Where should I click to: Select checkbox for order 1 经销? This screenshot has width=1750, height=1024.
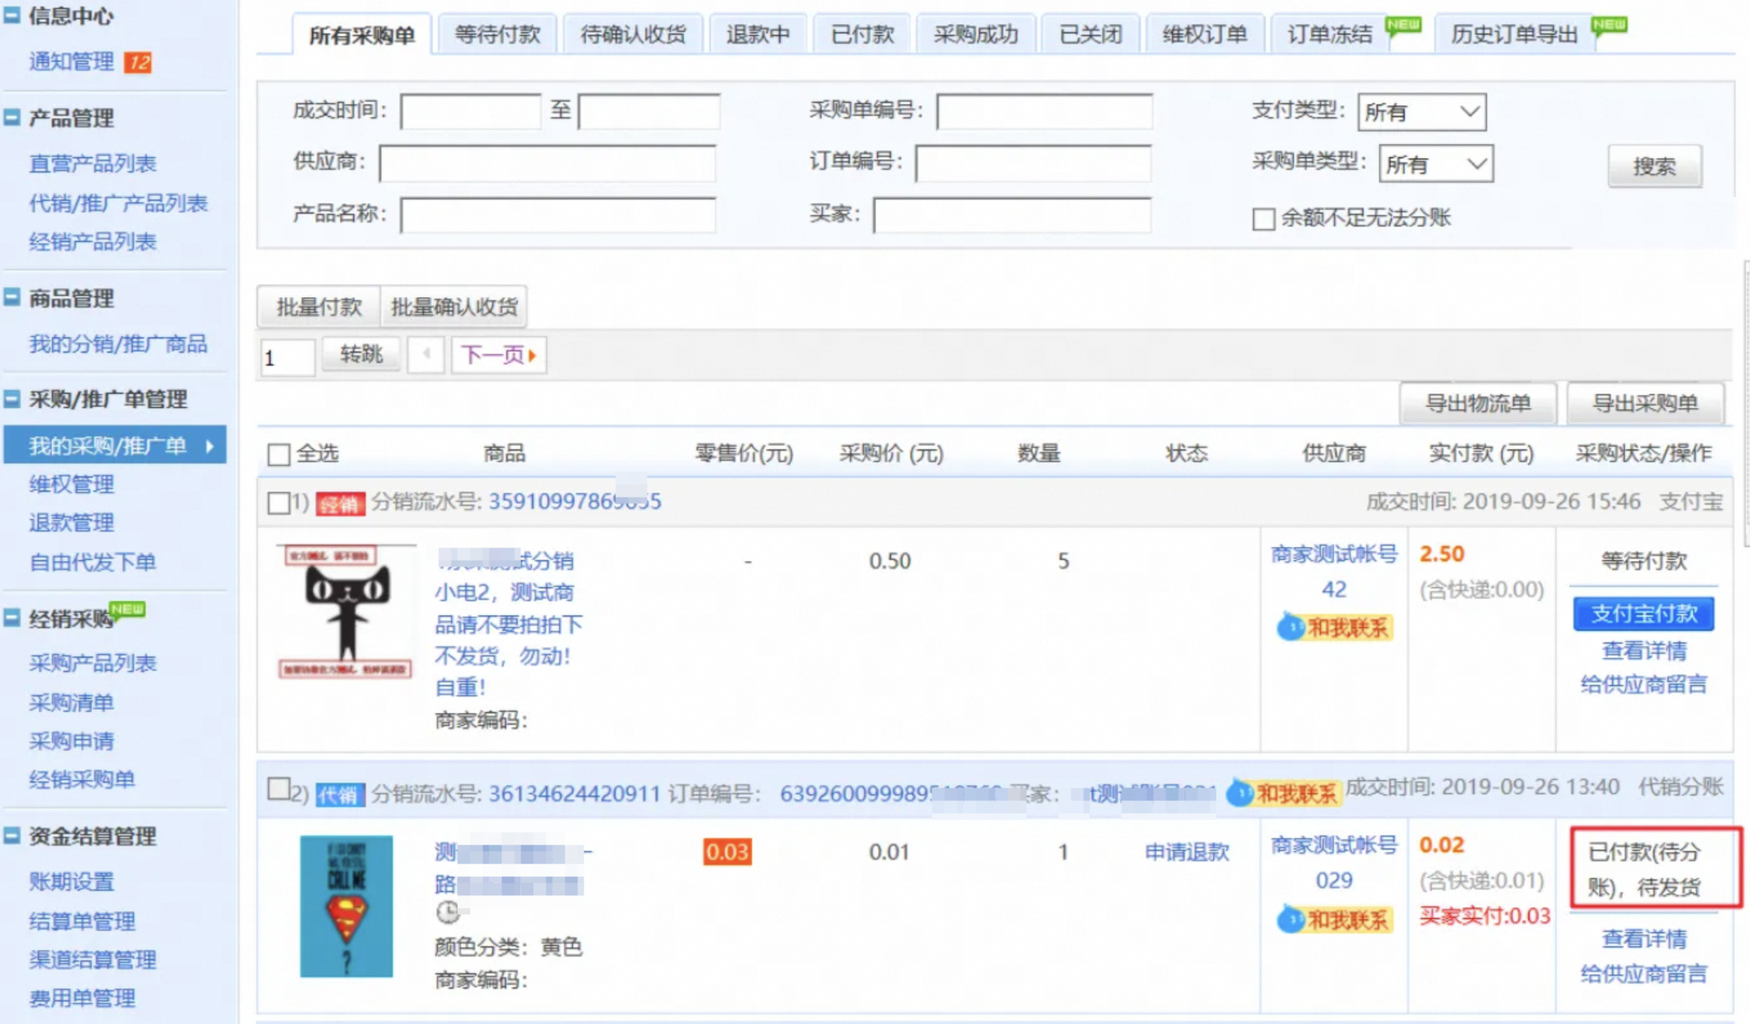pyautogui.click(x=278, y=503)
